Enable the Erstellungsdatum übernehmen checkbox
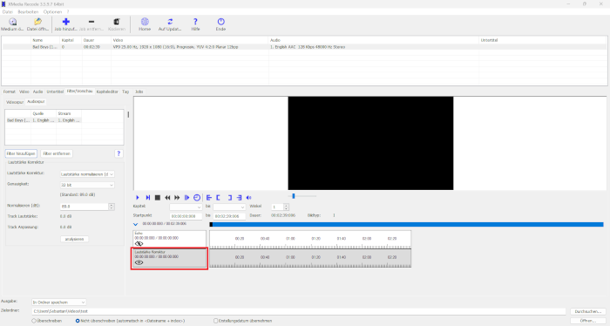 [x=215, y=321]
